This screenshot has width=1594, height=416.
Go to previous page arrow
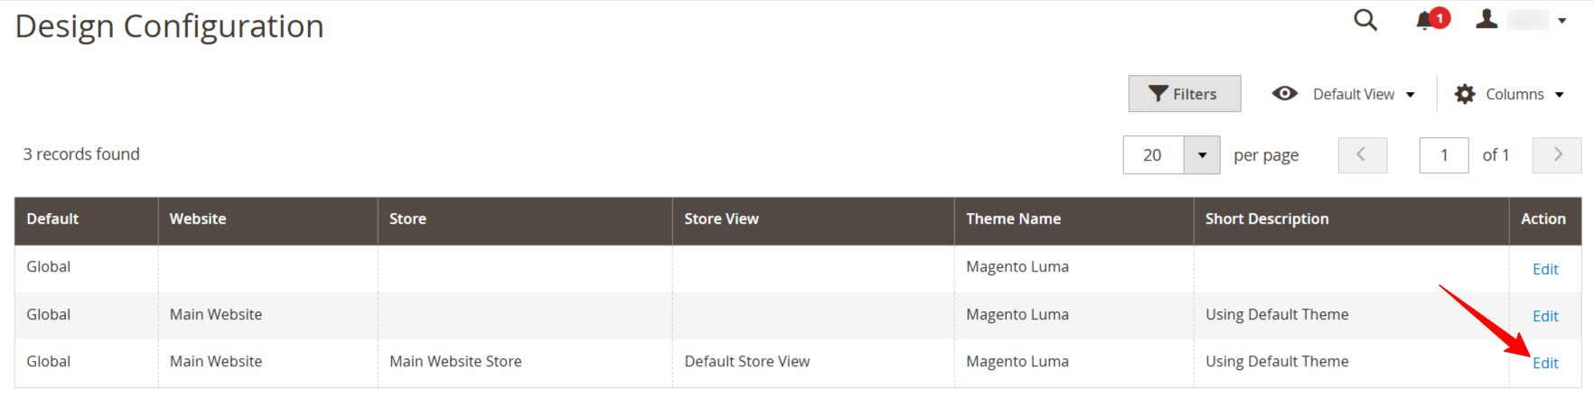(1362, 155)
